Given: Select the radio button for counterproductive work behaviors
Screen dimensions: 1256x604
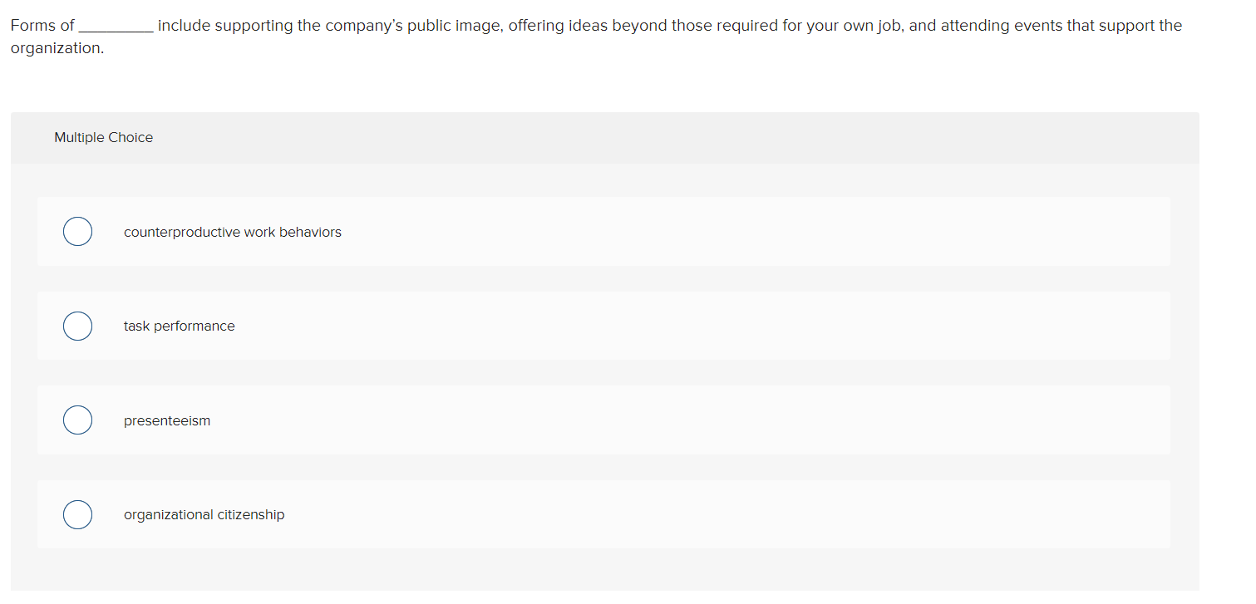Looking at the screenshot, I should point(77,231).
